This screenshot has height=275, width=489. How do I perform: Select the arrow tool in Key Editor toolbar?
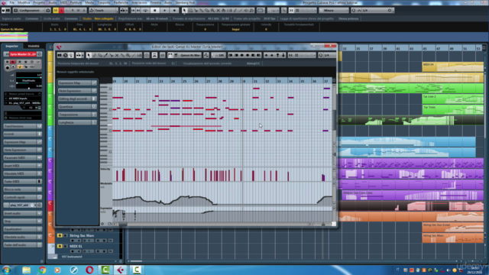coord(89,55)
